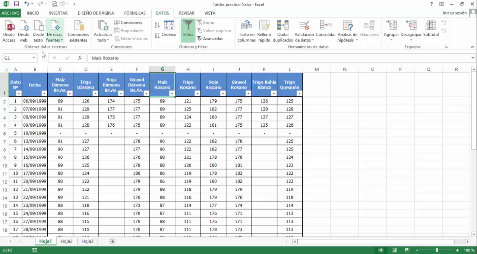The height and width of the screenshot is (254, 477).
Task: Click the Undo arrow in title bar
Action: click(x=26, y=4)
